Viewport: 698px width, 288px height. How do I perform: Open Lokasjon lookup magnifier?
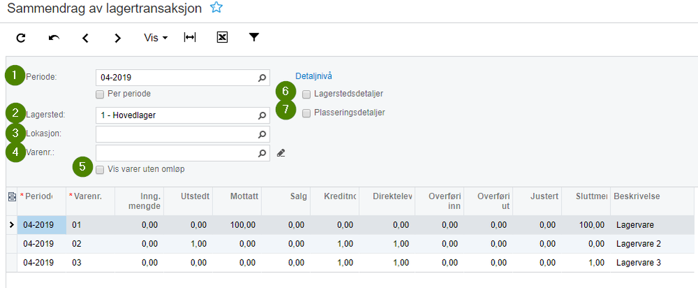click(x=262, y=134)
